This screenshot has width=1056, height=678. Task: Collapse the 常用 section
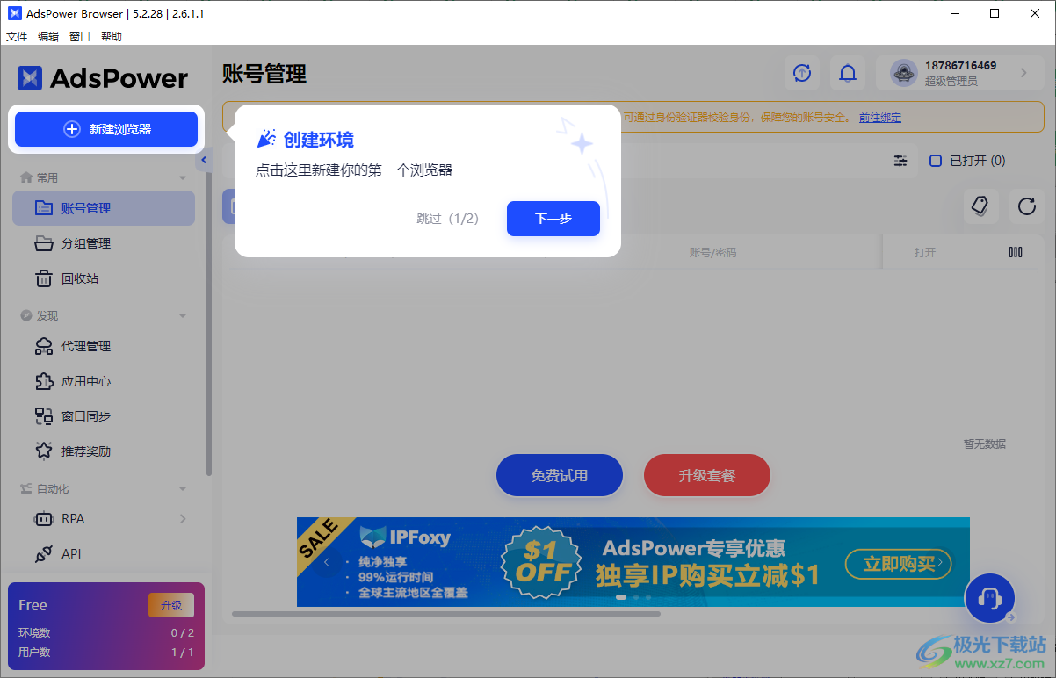(x=183, y=177)
